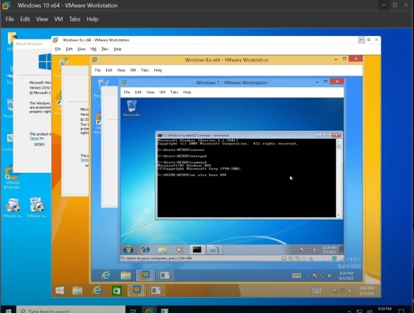Click volume icon in Windows 8.1 system tray
The width and height of the screenshot is (414, 313).
(351, 291)
